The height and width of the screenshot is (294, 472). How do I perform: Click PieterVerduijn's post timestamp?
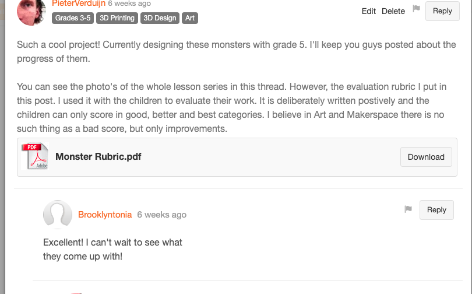pyautogui.click(x=129, y=3)
